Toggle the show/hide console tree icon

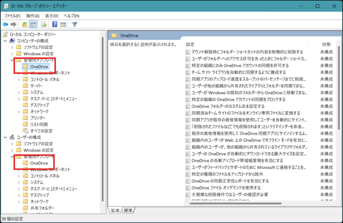(33, 24)
